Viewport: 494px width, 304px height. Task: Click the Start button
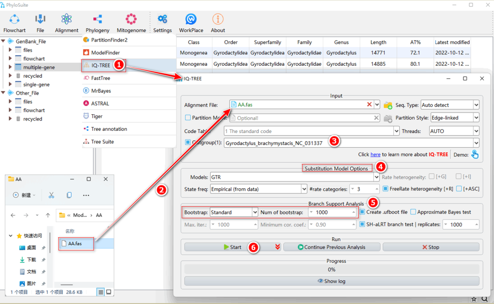(x=232, y=247)
